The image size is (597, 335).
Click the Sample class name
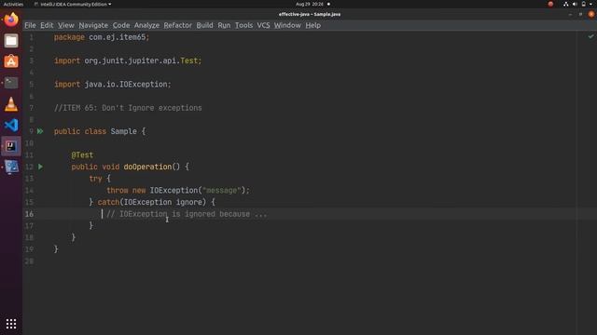click(123, 131)
